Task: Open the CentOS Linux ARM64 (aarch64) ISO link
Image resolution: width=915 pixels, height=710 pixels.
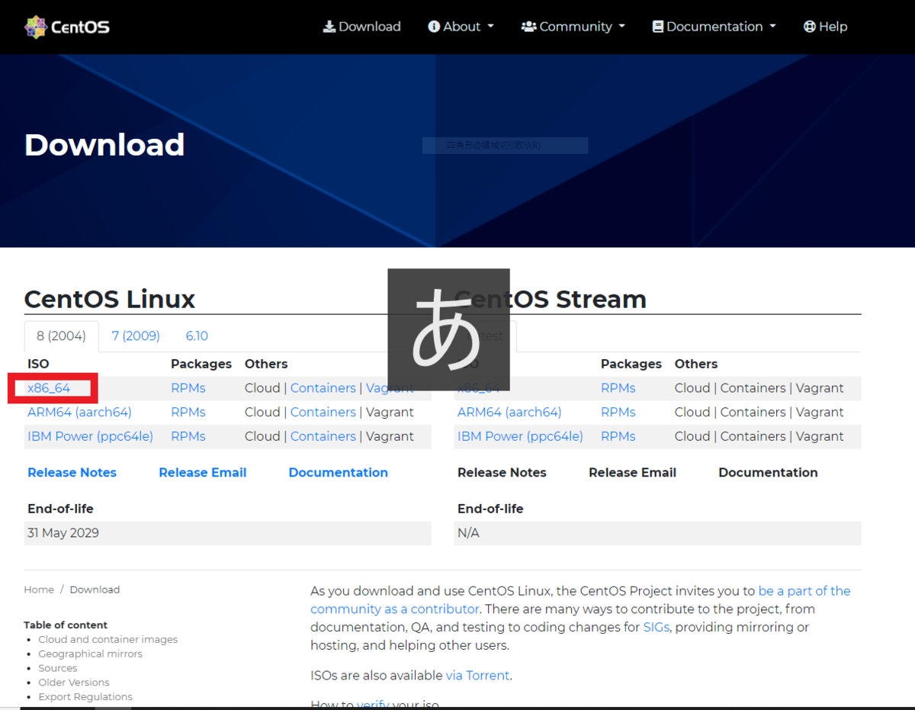Action: (x=79, y=413)
